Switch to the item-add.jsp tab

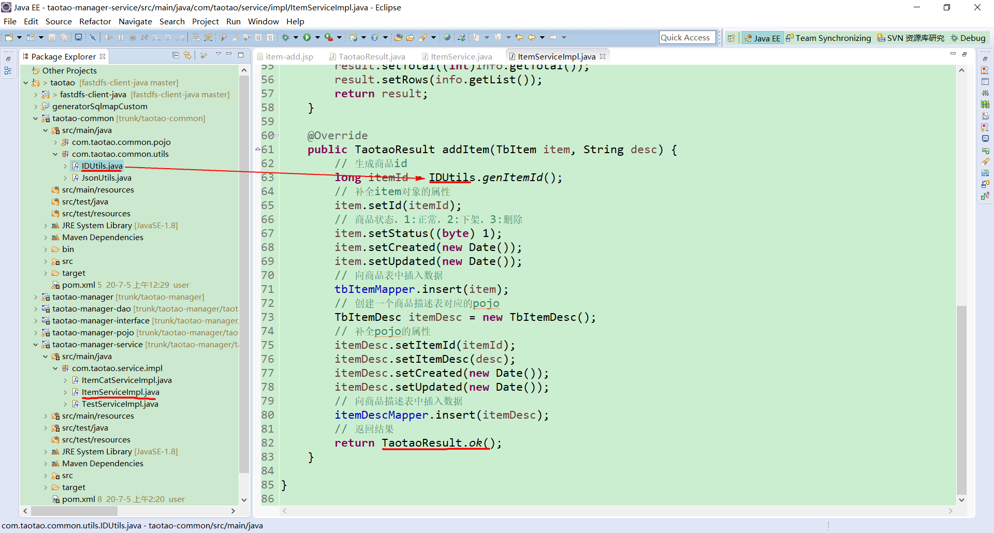285,56
